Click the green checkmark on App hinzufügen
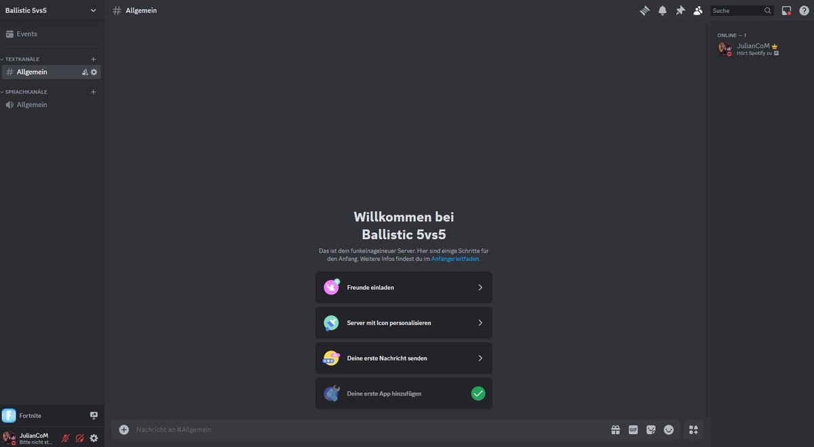Screen dimensions: 814x447 click(x=478, y=393)
